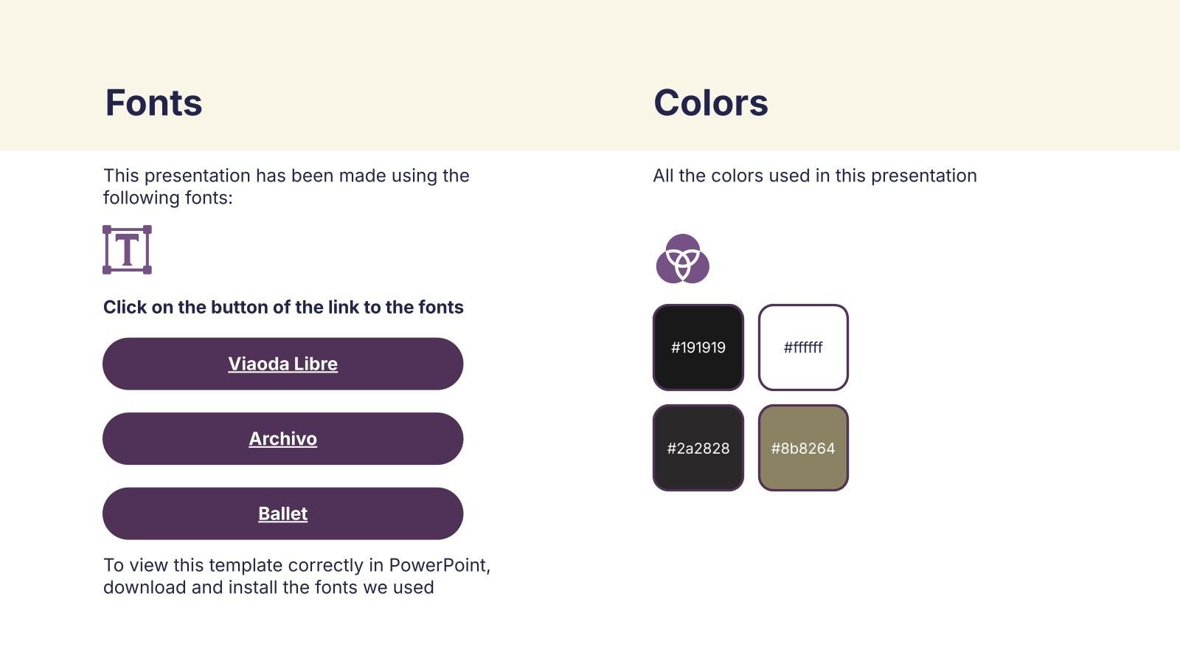Click the PowerPoint font install note
1180x664 pixels.
pos(296,576)
